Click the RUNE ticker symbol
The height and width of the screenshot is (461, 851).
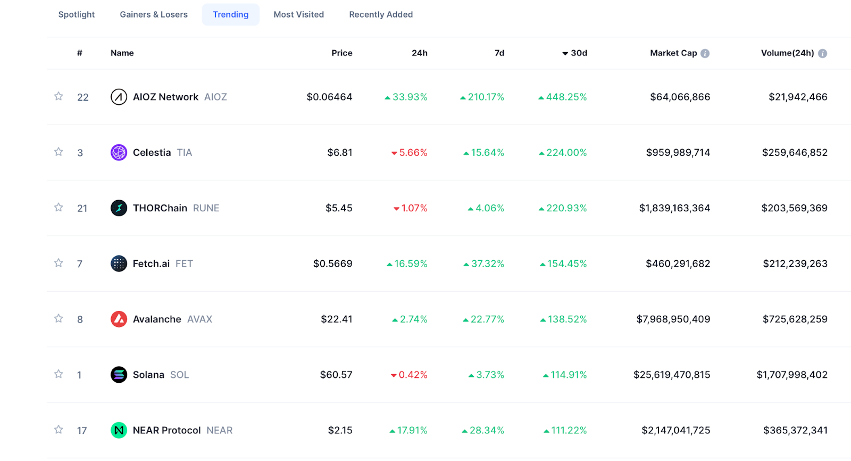(206, 208)
